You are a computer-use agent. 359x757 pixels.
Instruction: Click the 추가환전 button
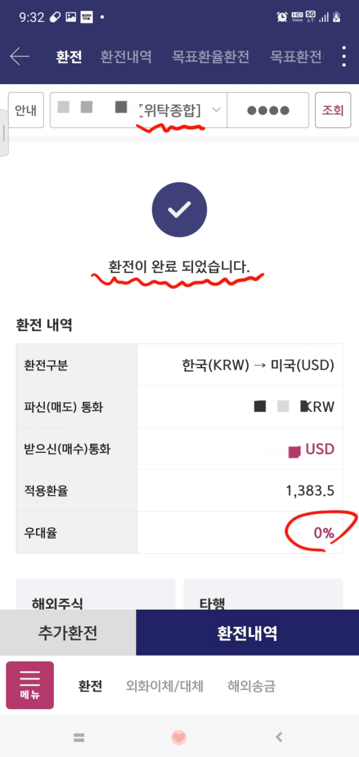(68, 633)
